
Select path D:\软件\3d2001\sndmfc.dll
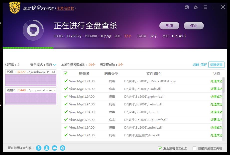coord(143,127)
